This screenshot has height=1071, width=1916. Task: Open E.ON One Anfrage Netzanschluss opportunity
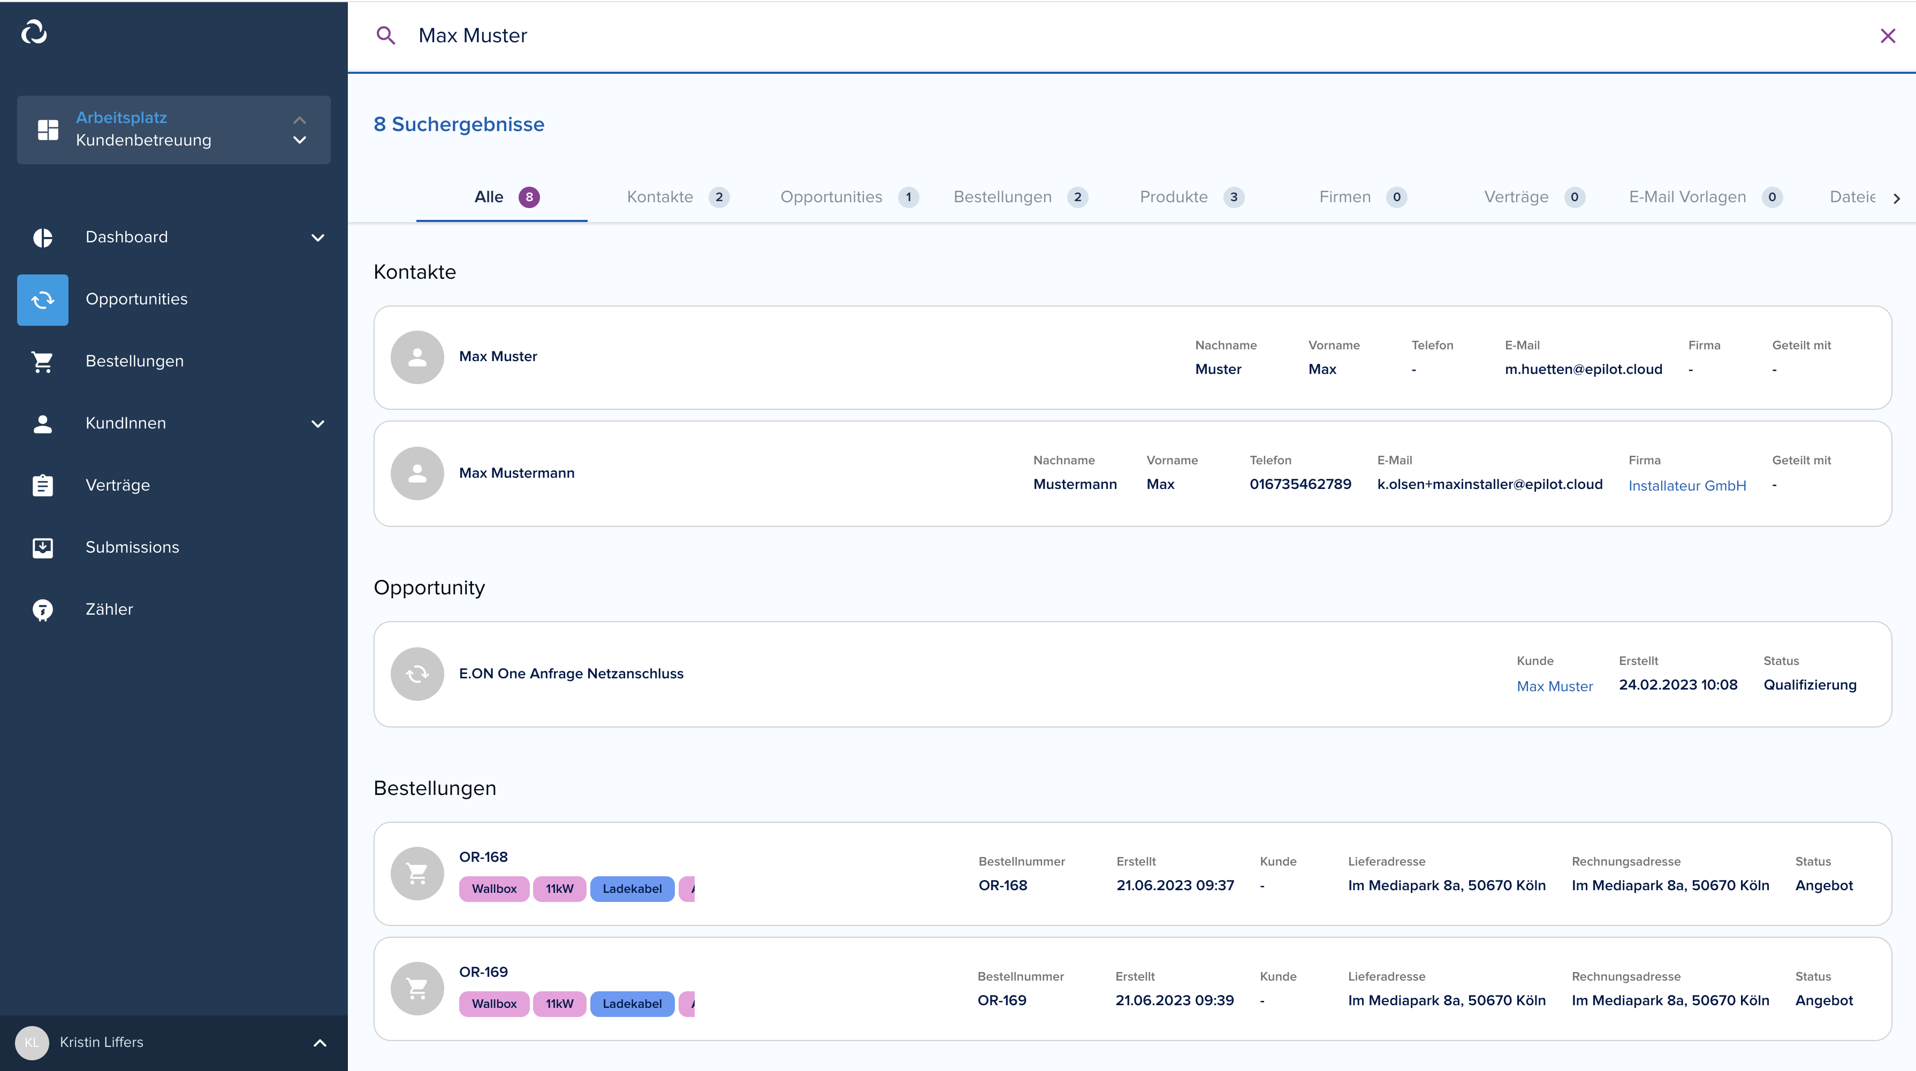pos(571,674)
